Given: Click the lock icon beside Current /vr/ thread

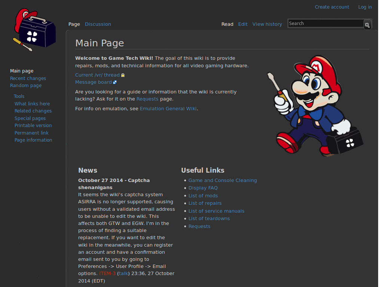Looking at the screenshot, I should click(123, 75).
